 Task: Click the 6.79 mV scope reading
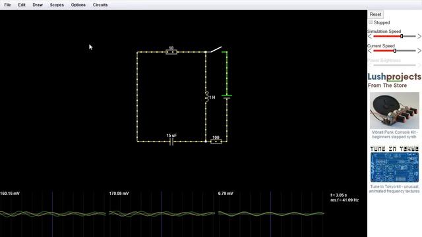click(226, 194)
